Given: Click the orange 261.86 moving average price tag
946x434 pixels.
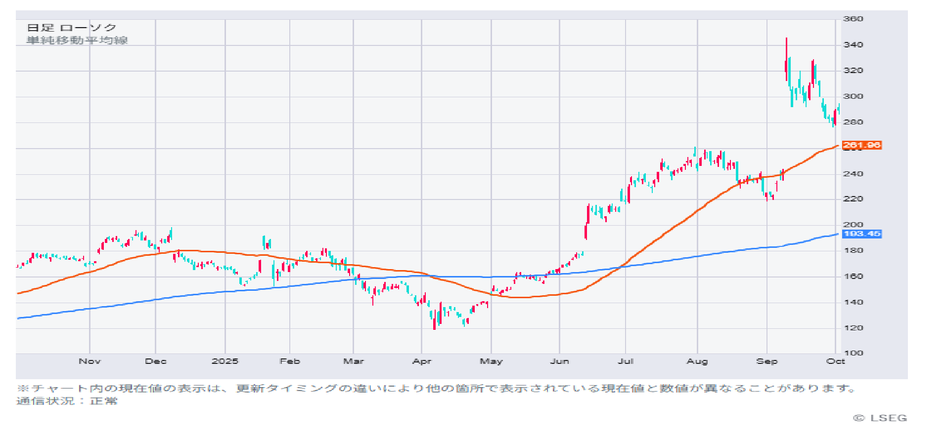Looking at the screenshot, I should click(861, 145).
